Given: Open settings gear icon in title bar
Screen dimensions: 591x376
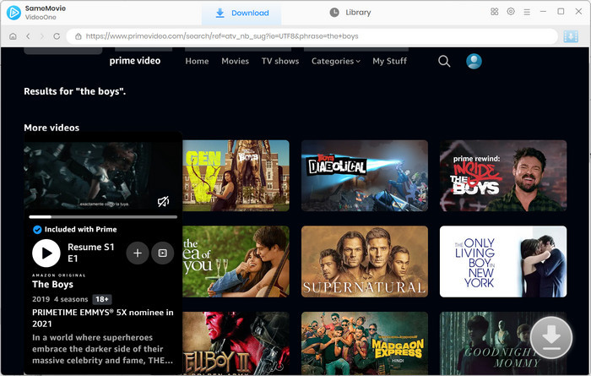Looking at the screenshot, I should click(x=511, y=12).
